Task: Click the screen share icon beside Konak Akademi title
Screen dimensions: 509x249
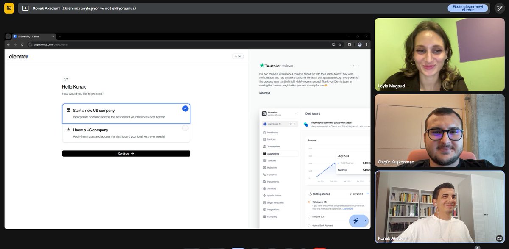Action: point(25,8)
